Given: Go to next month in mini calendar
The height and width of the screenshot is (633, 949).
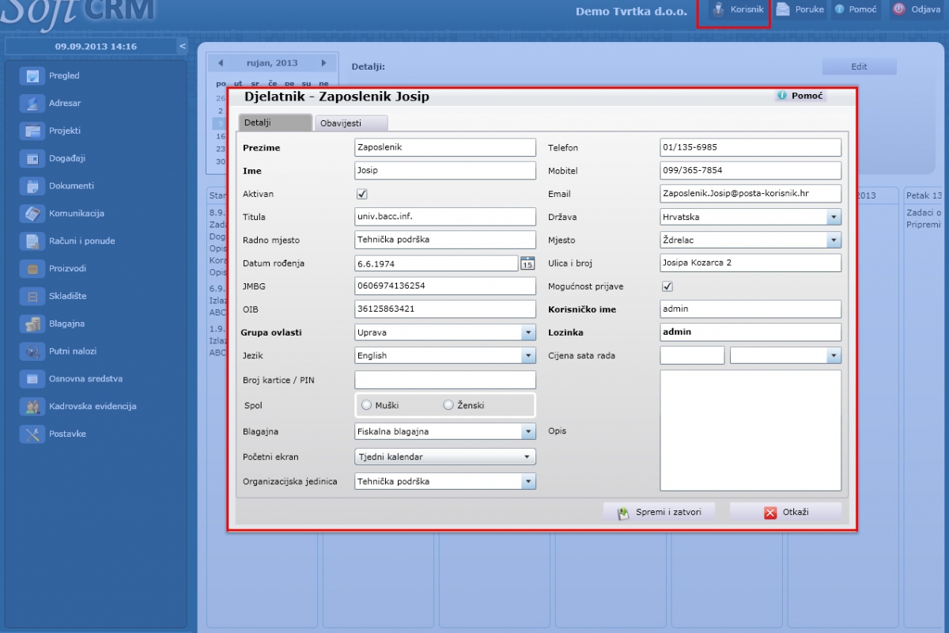Looking at the screenshot, I should pos(323,63).
